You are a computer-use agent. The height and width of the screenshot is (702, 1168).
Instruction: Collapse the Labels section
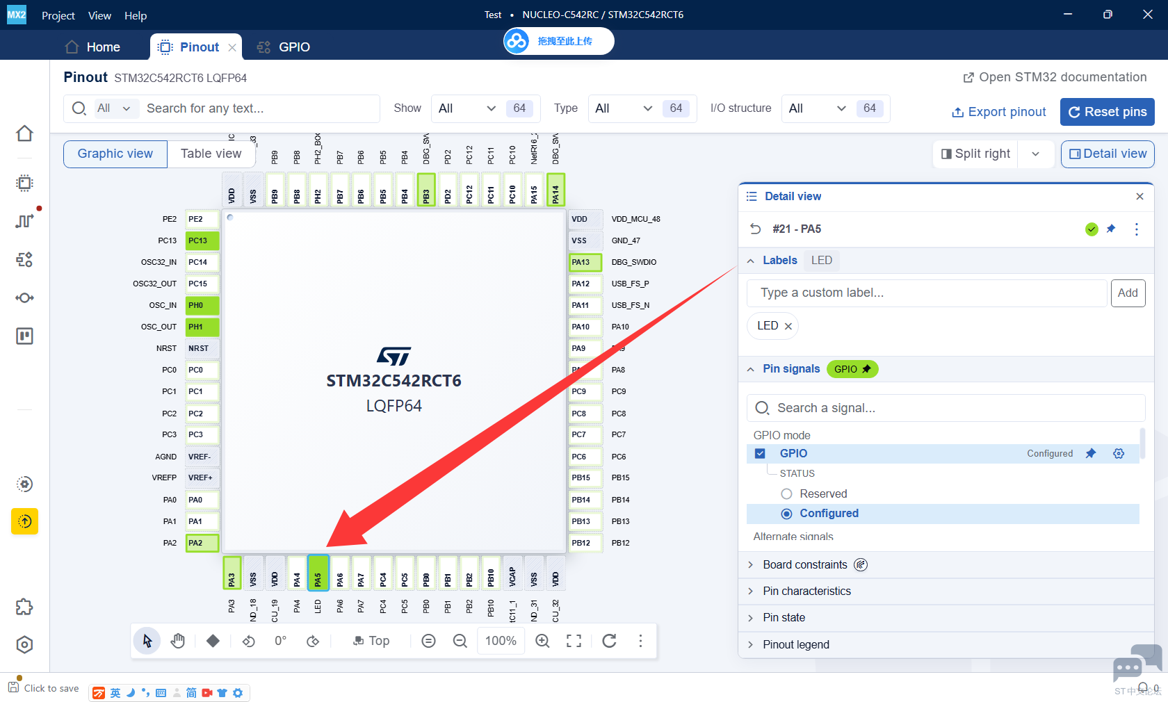(751, 261)
